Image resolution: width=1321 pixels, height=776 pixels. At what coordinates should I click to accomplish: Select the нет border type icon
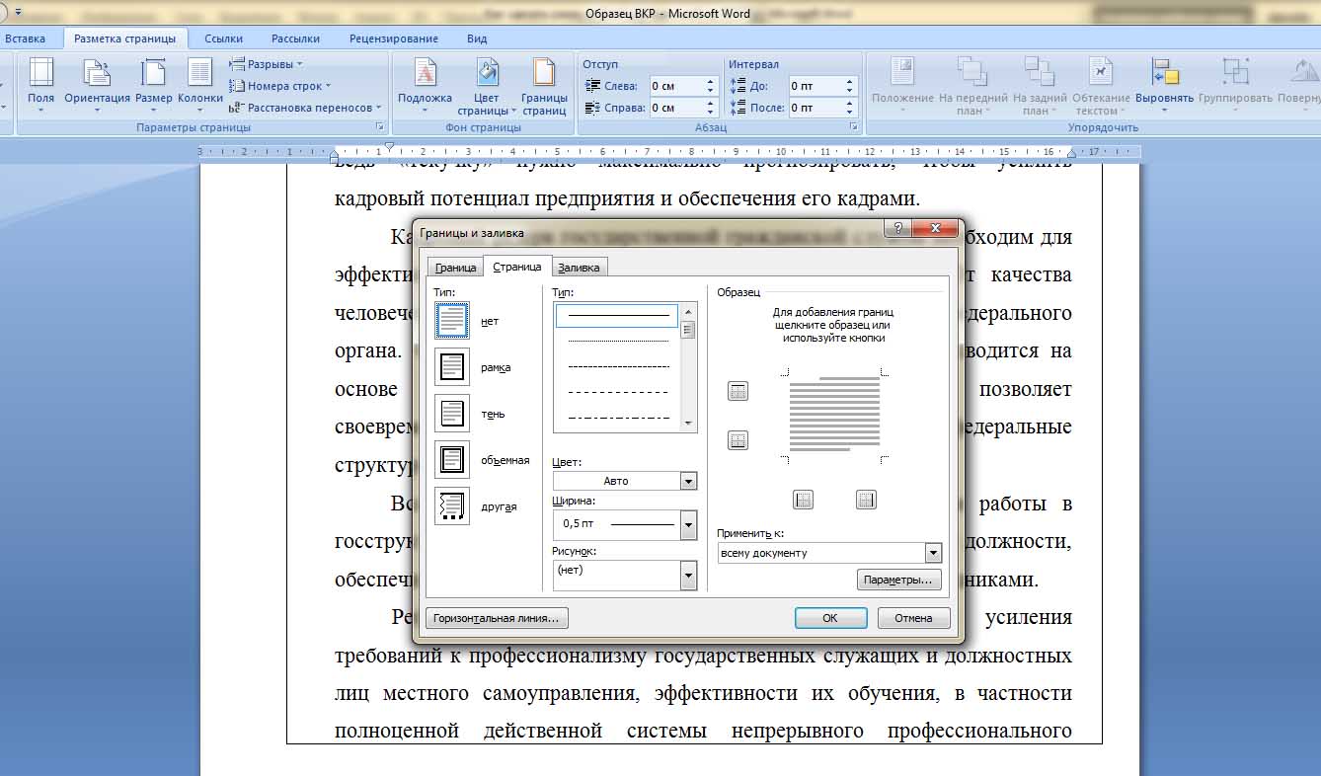pyautogui.click(x=452, y=321)
